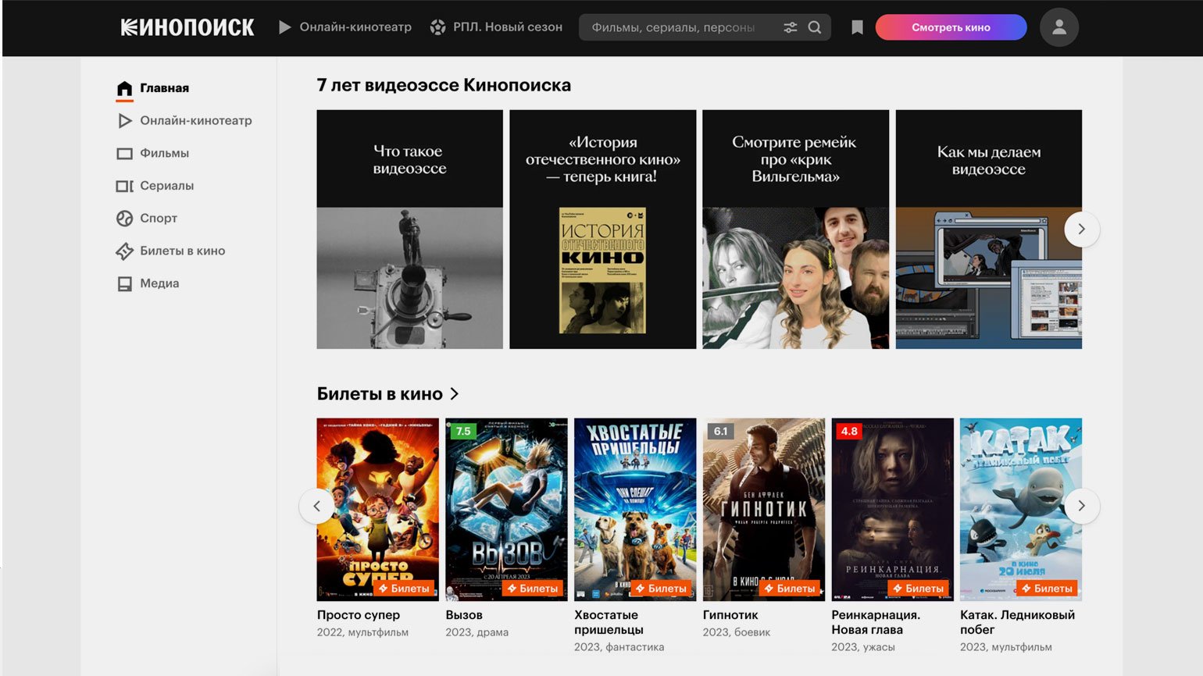
Task: Click the Вызов title text
Action: point(464,615)
